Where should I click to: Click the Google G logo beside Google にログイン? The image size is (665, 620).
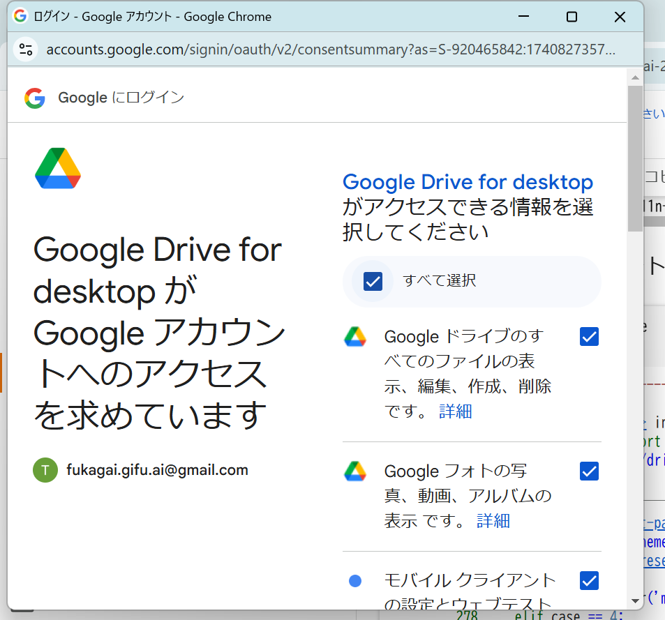click(35, 98)
